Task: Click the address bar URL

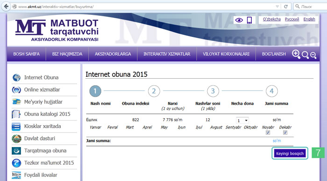Action: tap(56, 7)
